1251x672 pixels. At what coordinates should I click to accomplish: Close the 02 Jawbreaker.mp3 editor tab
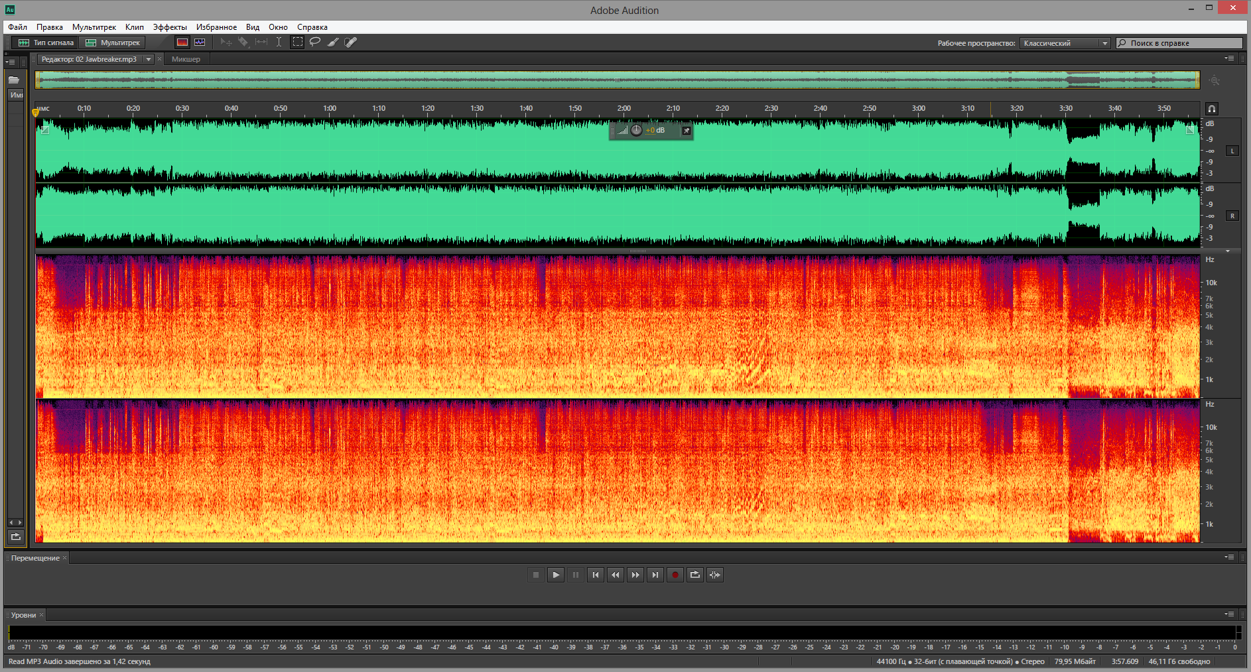pyautogui.click(x=159, y=59)
